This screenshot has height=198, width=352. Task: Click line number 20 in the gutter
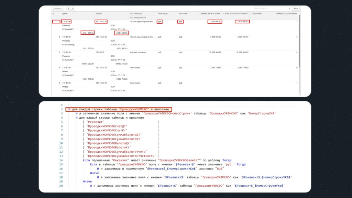click(x=61, y=186)
